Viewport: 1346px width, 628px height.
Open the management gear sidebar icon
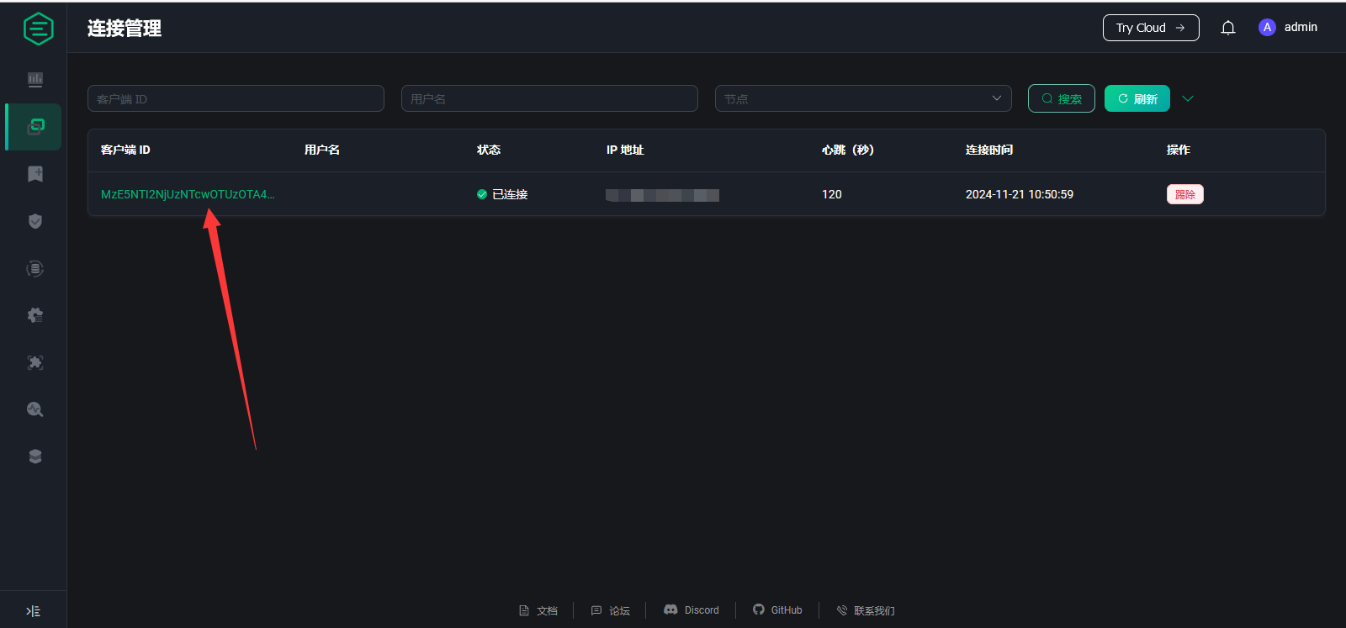click(x=35, y=315)
